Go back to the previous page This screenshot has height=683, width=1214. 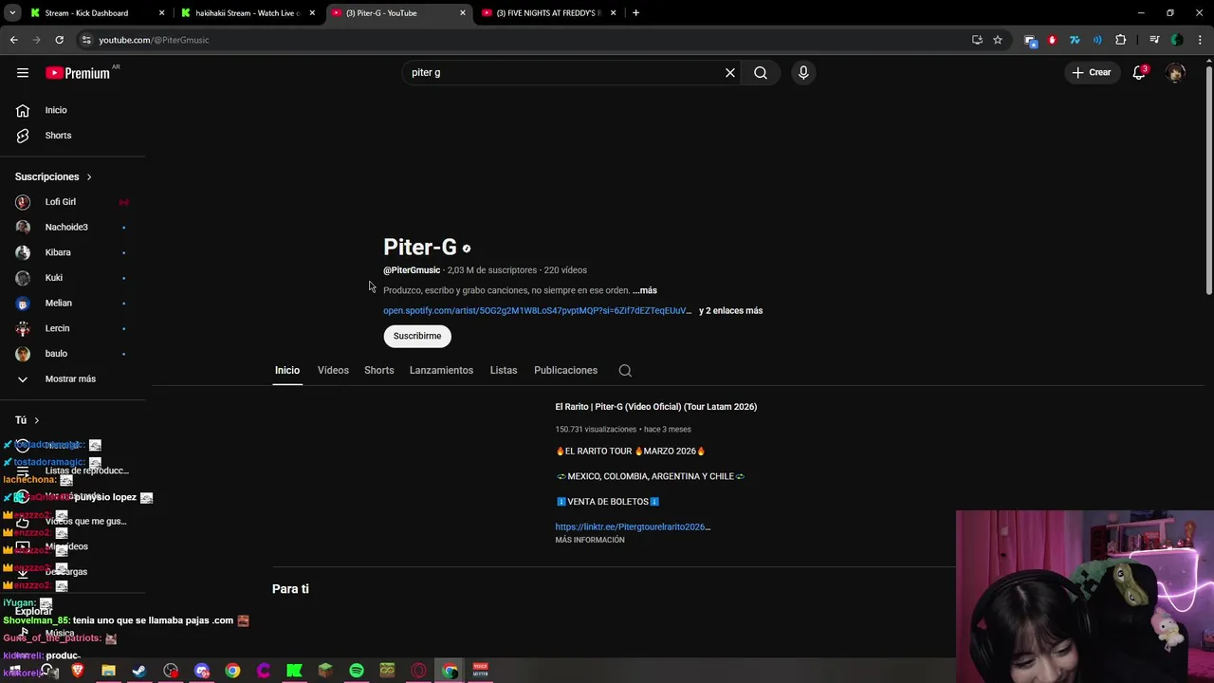(14, 40)
